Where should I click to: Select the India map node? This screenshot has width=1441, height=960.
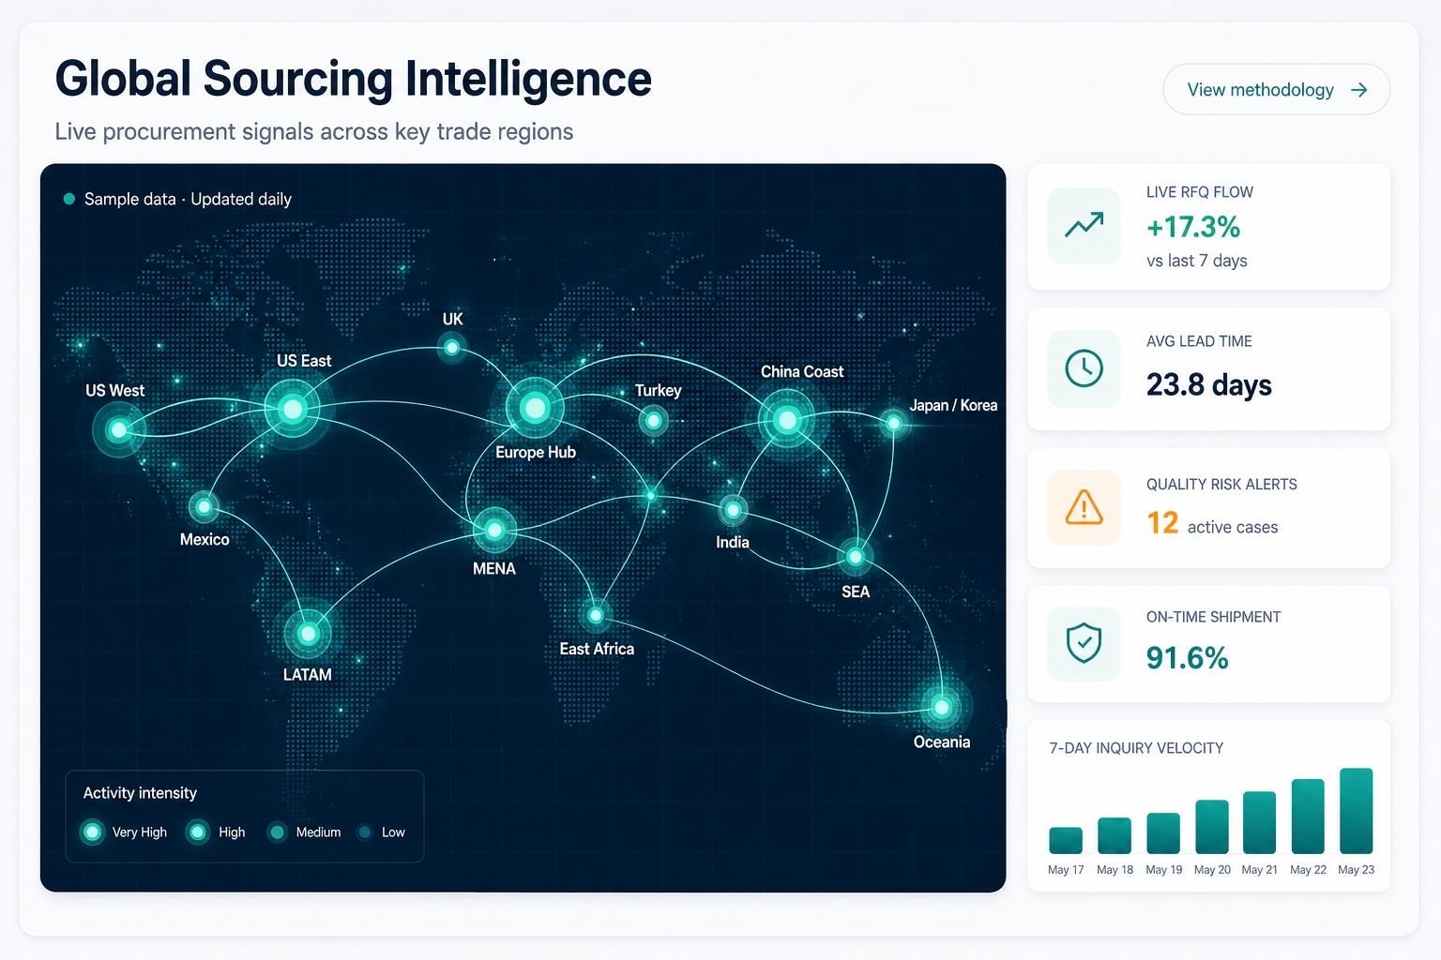tap(733, 510)
